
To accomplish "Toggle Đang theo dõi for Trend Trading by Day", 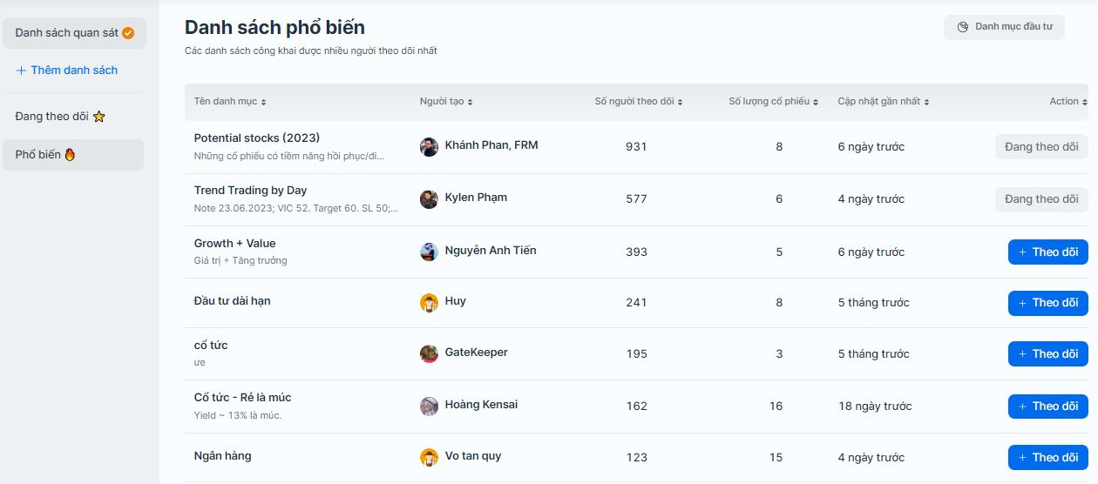I will pyautogui.click(x=1040, y=199).
